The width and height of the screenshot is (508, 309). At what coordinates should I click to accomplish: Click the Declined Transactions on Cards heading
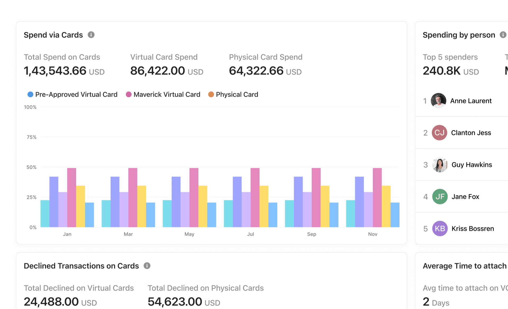[81, 266]
